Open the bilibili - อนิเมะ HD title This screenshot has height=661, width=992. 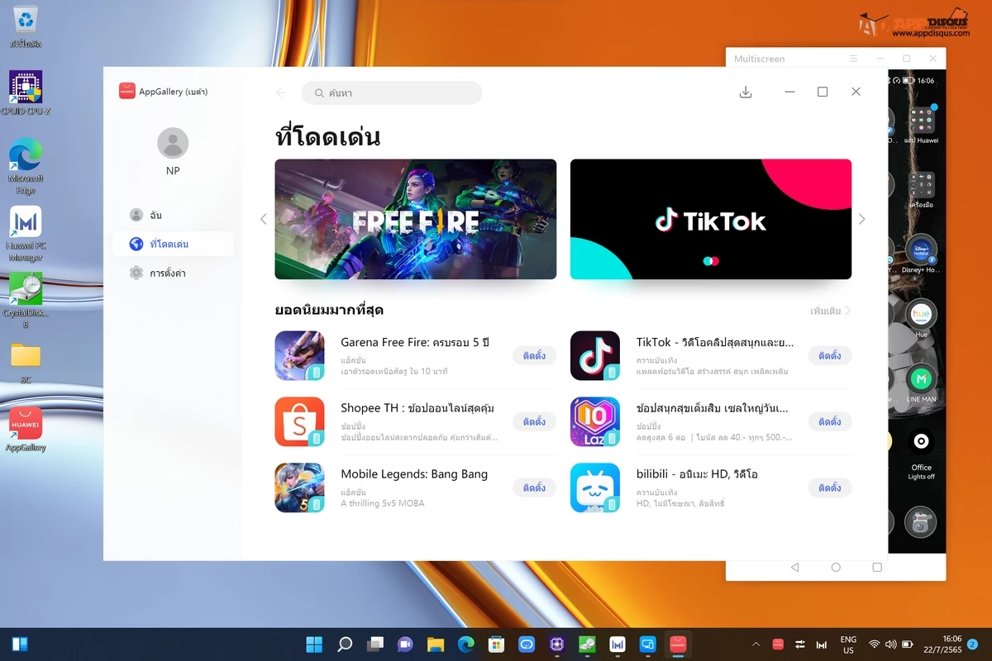click(x=697, y=474)
